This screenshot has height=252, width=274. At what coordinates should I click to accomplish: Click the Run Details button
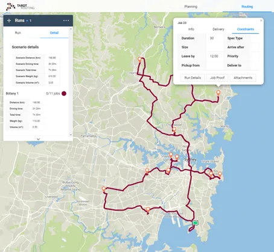point(193,78)
